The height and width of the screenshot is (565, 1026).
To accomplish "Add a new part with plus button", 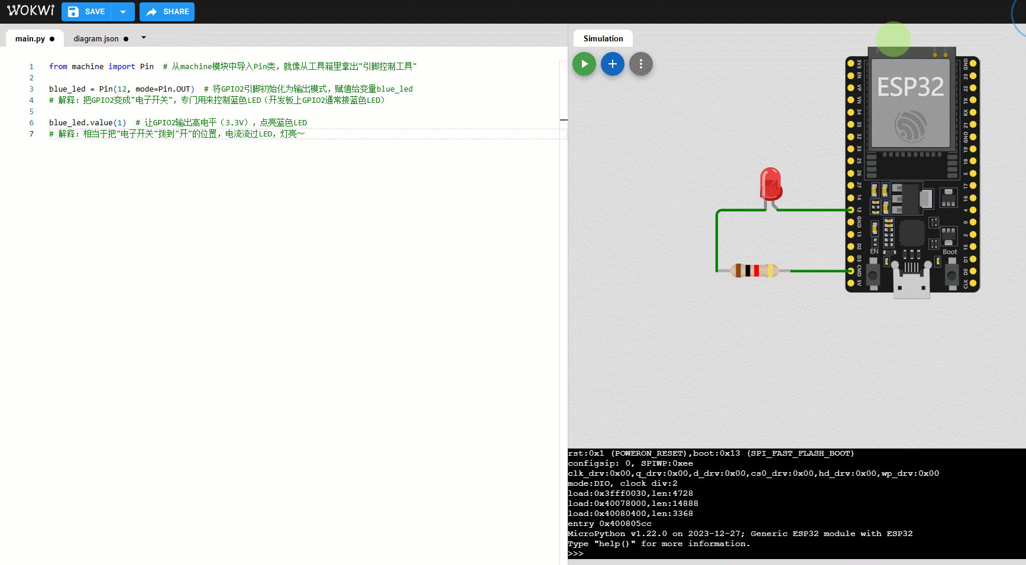I will (613, 64).
